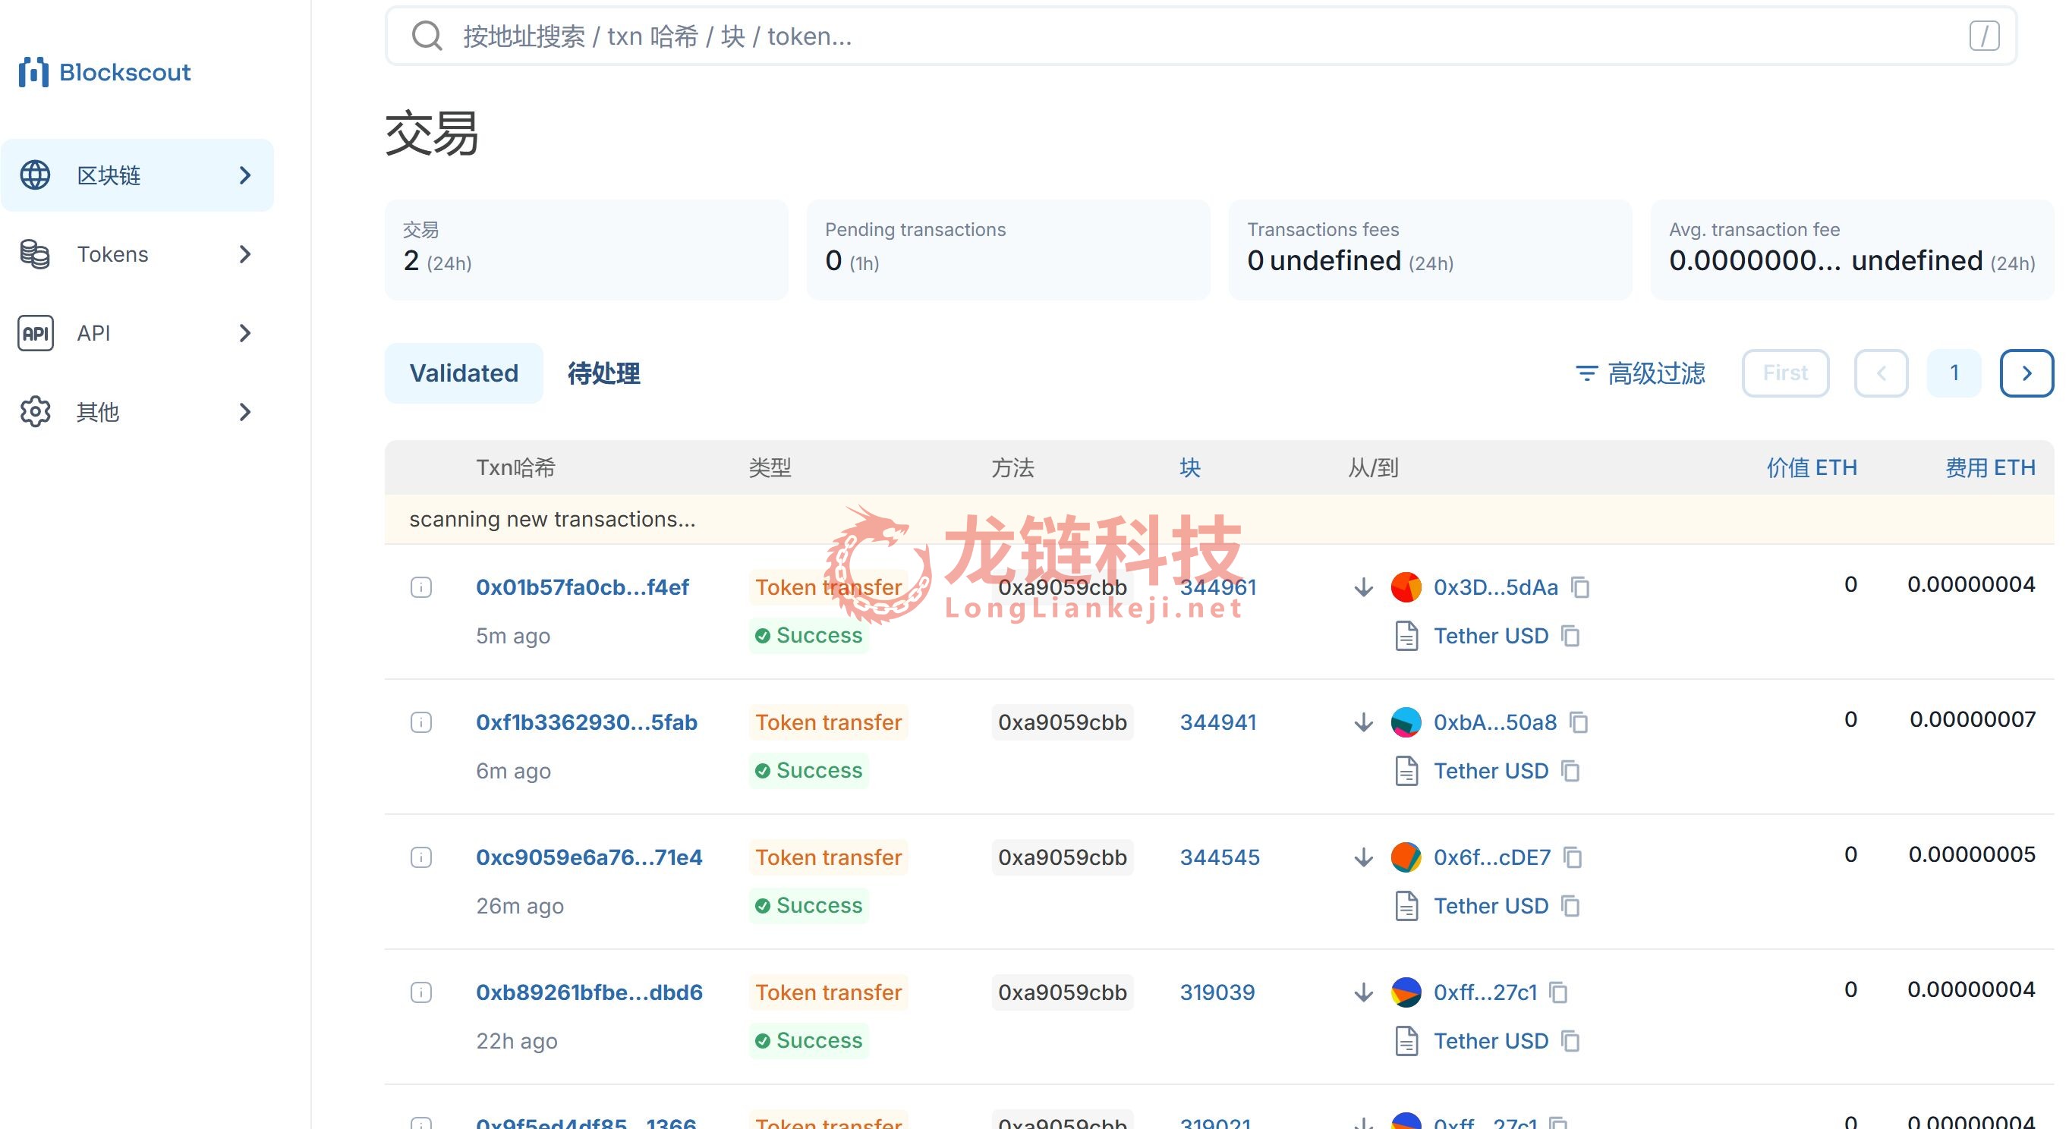This screenshot has height=1129, width=2069.
Task: Click the 交易 2 (24h) stats card
Action: point(587,250)
